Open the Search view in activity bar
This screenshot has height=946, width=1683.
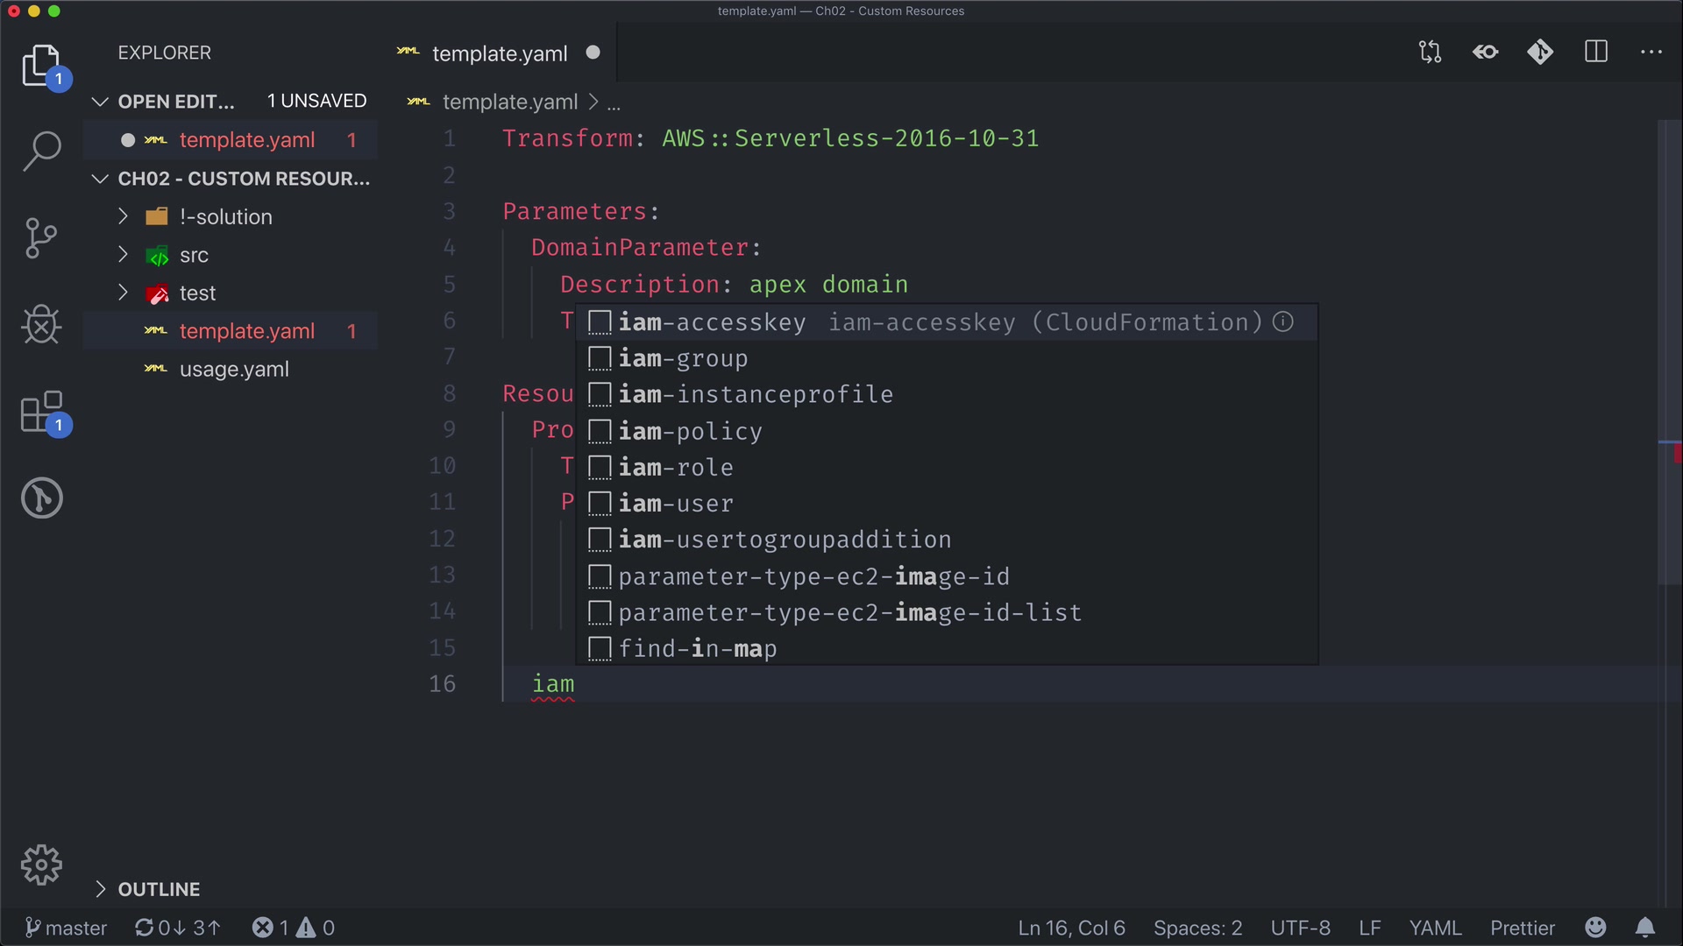pos(41,151)
